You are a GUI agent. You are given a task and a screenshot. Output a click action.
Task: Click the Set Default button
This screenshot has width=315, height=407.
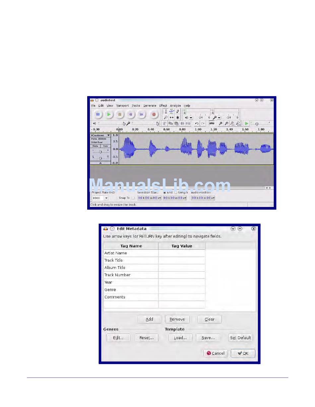coord(241,338)
